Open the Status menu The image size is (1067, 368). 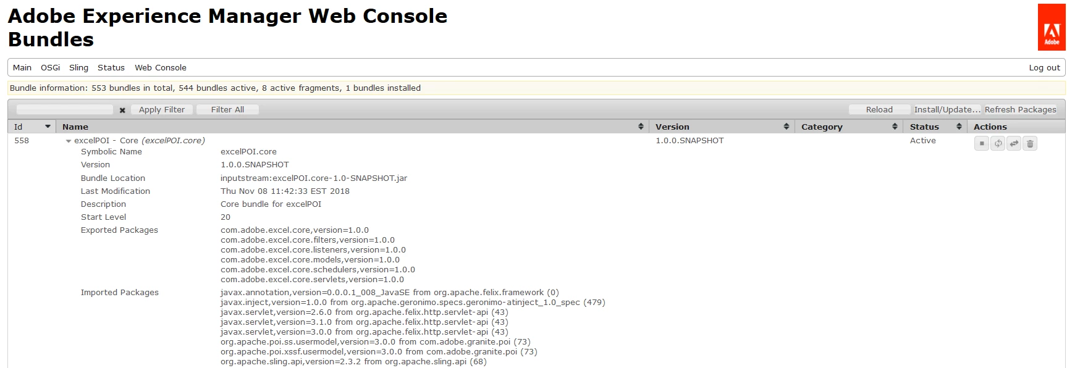point(111,68)
